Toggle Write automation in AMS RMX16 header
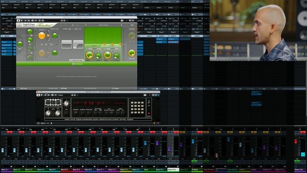The width and height of the screenshot is (307, 173). 48,95
